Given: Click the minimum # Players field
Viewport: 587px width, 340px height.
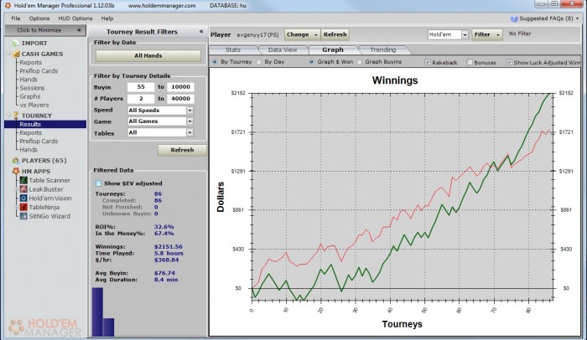Looking at the screenshot, I should [141, 98].
